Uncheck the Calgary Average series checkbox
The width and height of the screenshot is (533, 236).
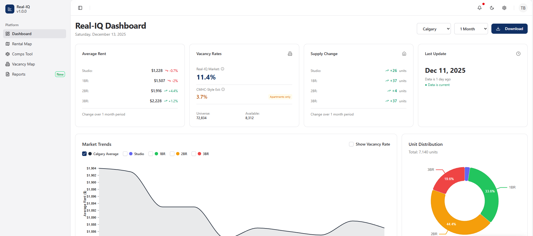(84, 154)
